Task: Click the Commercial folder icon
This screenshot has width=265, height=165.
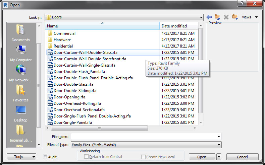Action: [50, 33]
